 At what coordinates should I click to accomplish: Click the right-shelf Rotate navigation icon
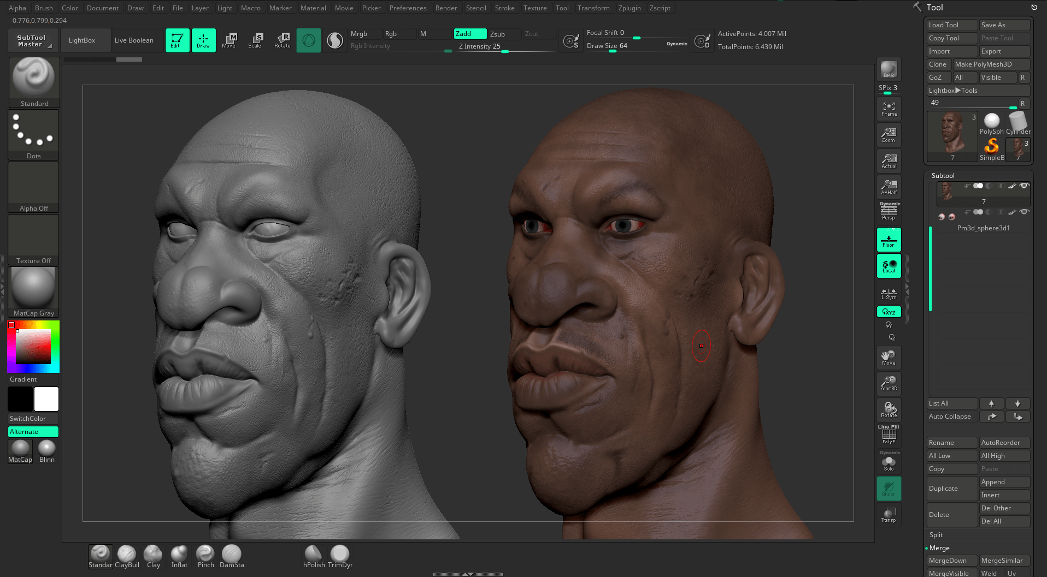tap(889, 410)
